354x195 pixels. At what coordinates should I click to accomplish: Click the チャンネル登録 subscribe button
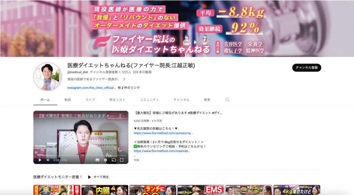306,68
